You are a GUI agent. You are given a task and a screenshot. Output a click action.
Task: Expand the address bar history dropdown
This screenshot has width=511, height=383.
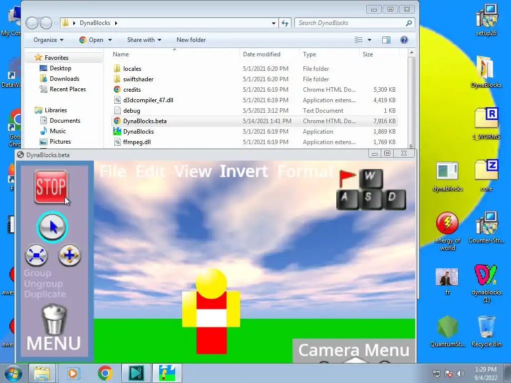(x=274, y=23)
